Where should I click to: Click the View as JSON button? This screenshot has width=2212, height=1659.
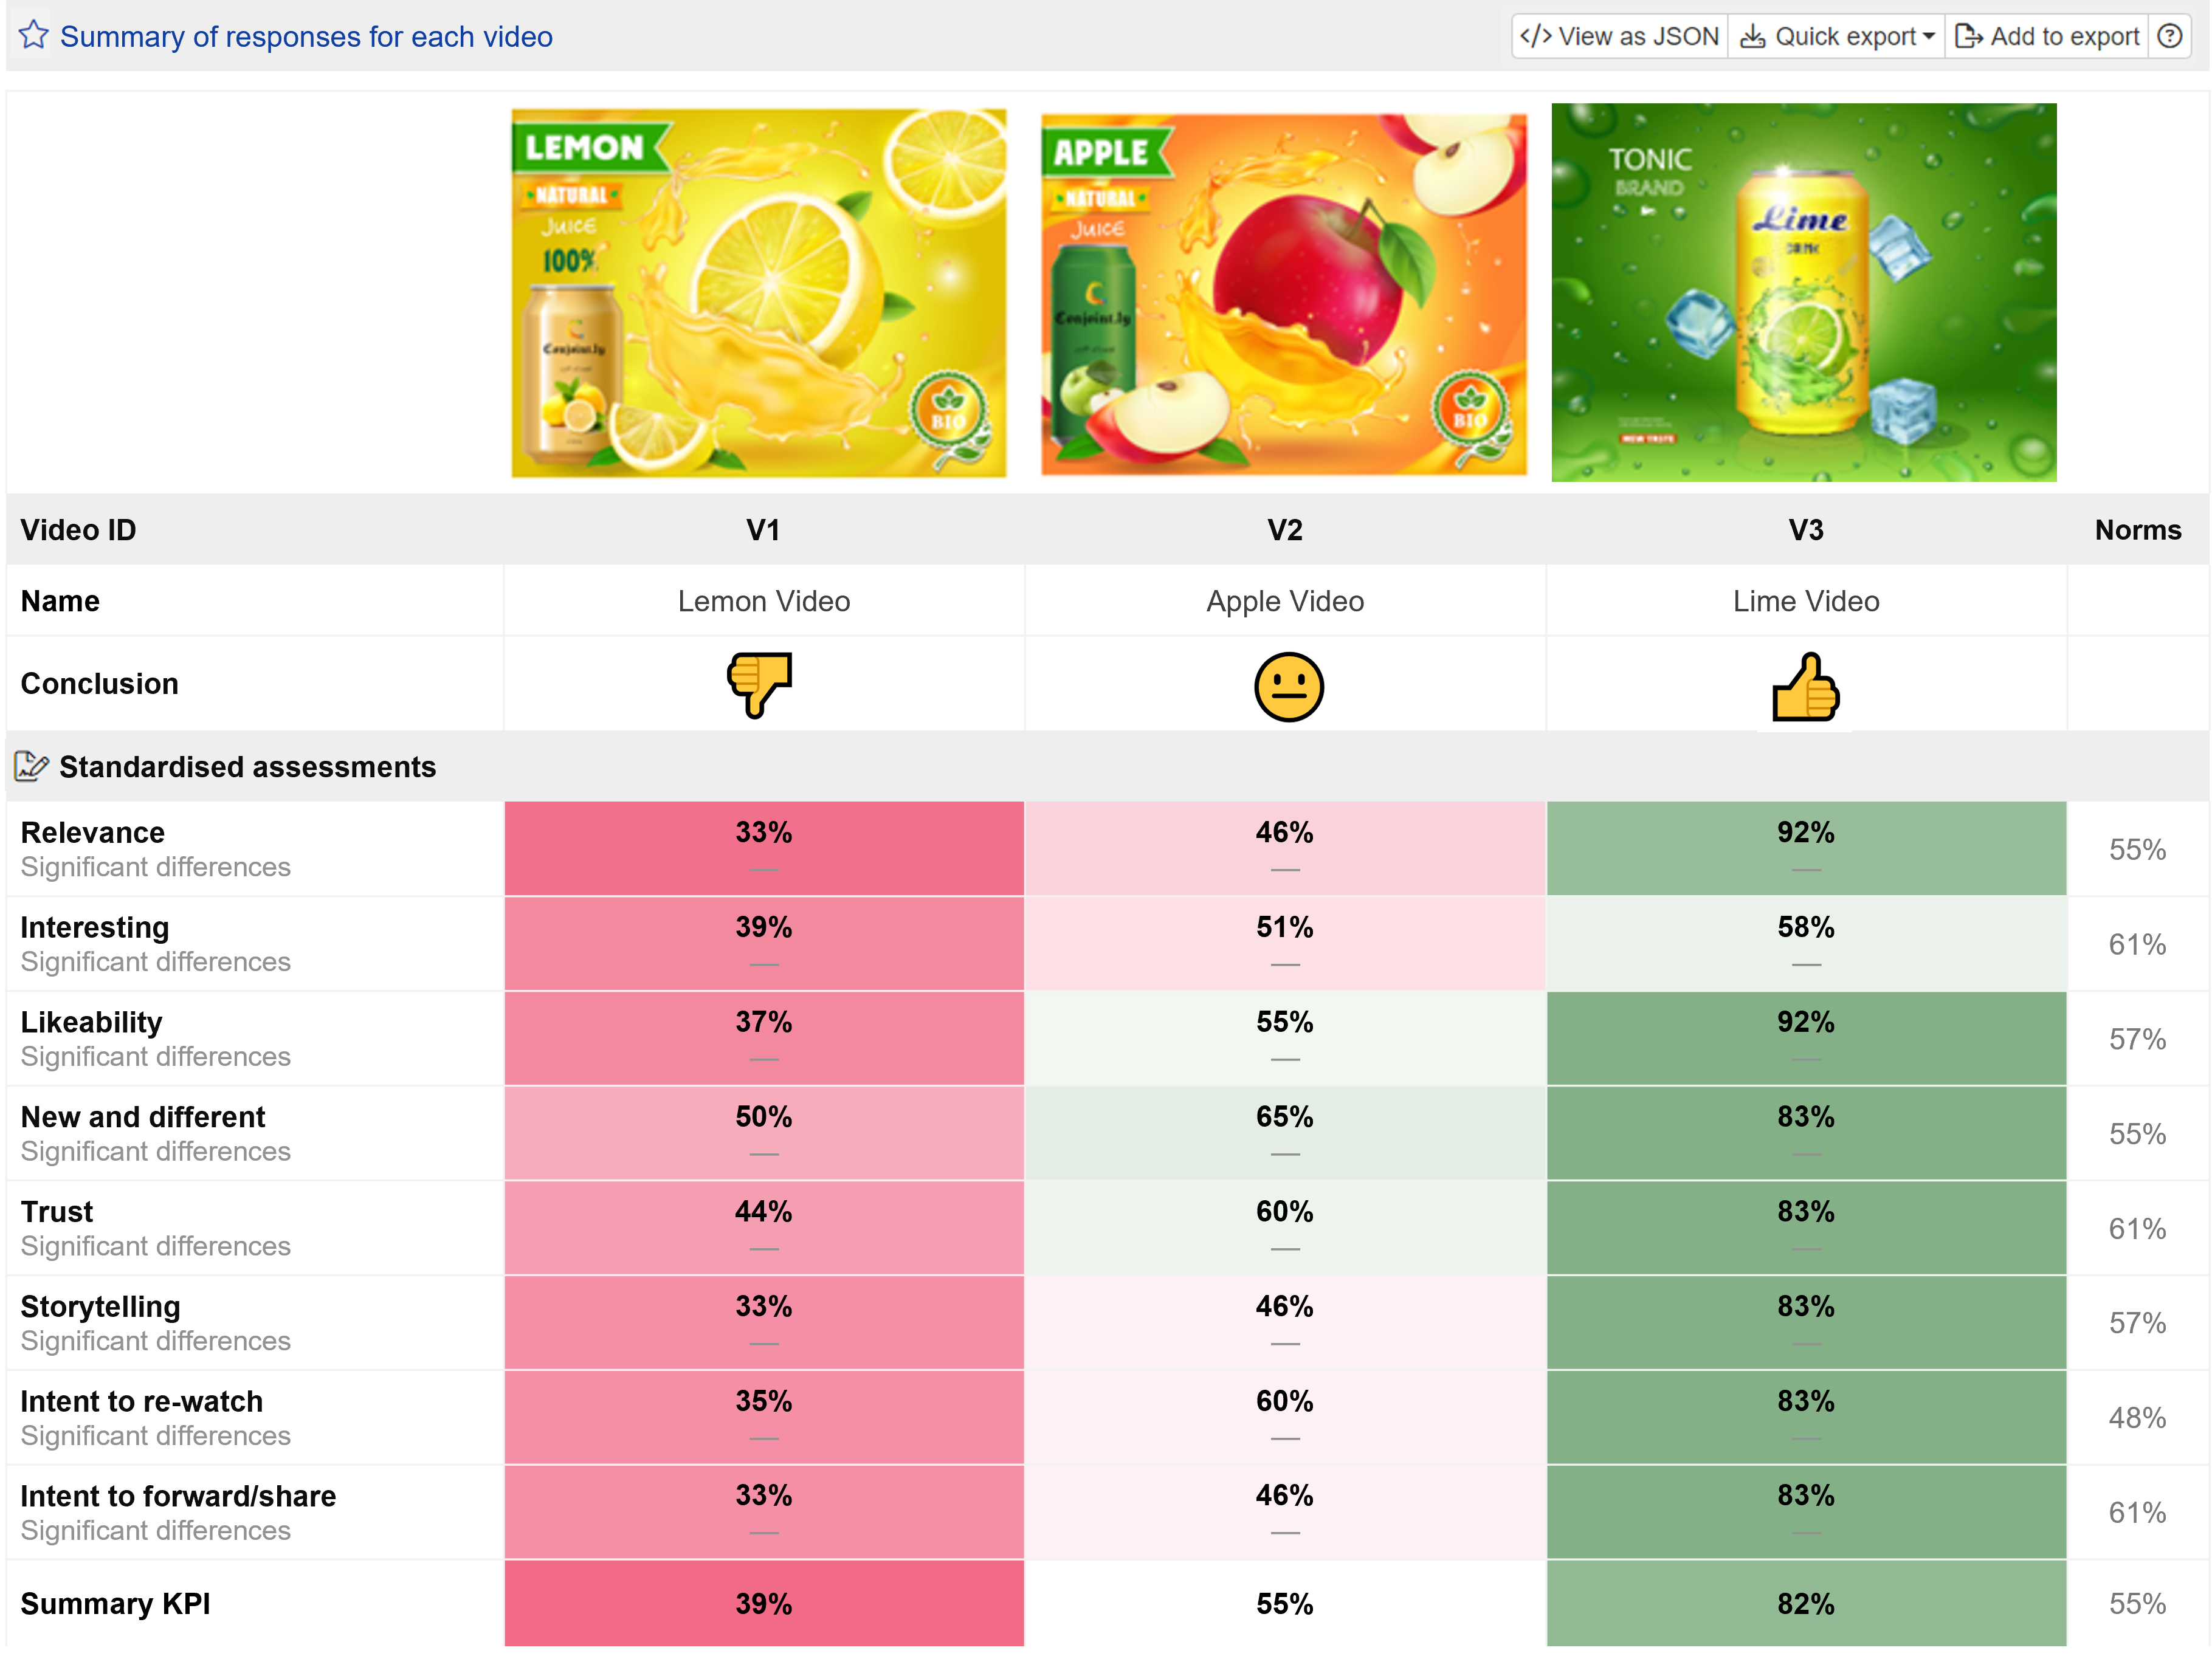tap(1619, 36)
